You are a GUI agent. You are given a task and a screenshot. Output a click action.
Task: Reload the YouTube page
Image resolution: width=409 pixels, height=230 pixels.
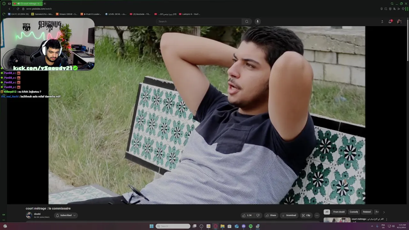[x=18, y=9]
